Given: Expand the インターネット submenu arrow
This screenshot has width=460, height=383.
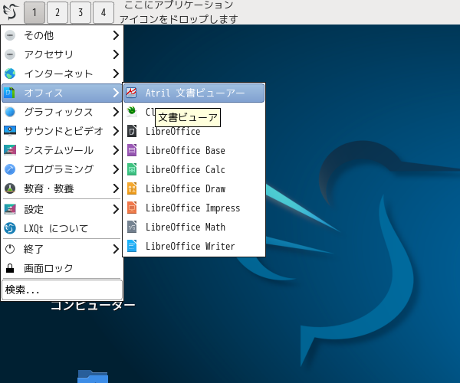Looking at the screenshot, I should point(116,74).
